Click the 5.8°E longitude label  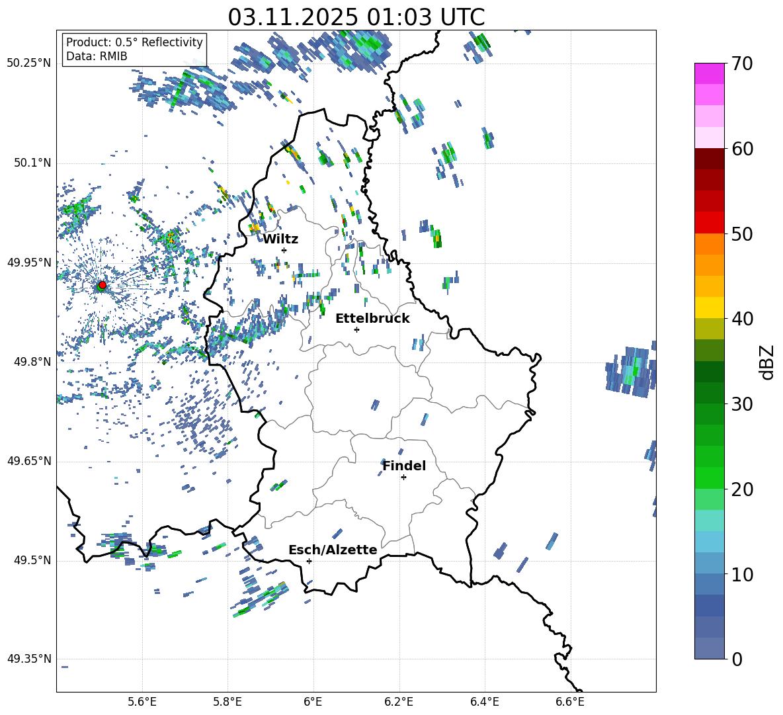coord(227,702)
